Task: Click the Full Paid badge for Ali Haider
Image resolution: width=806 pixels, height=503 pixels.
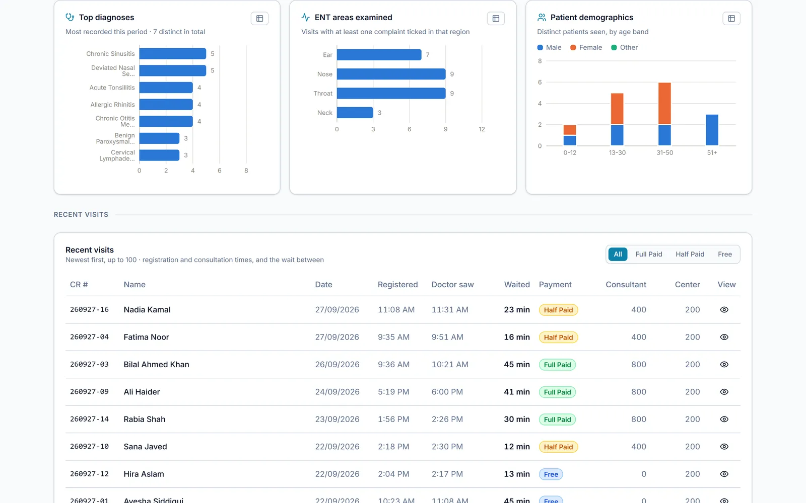Action: click(557, 392)
